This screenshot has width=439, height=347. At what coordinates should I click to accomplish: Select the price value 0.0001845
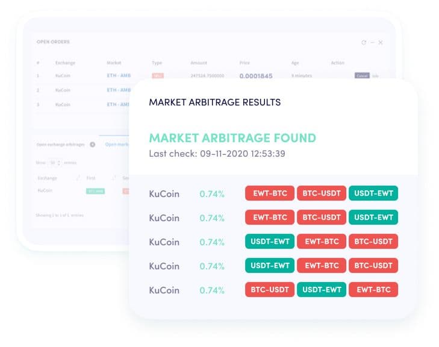(x=256, y=76)
